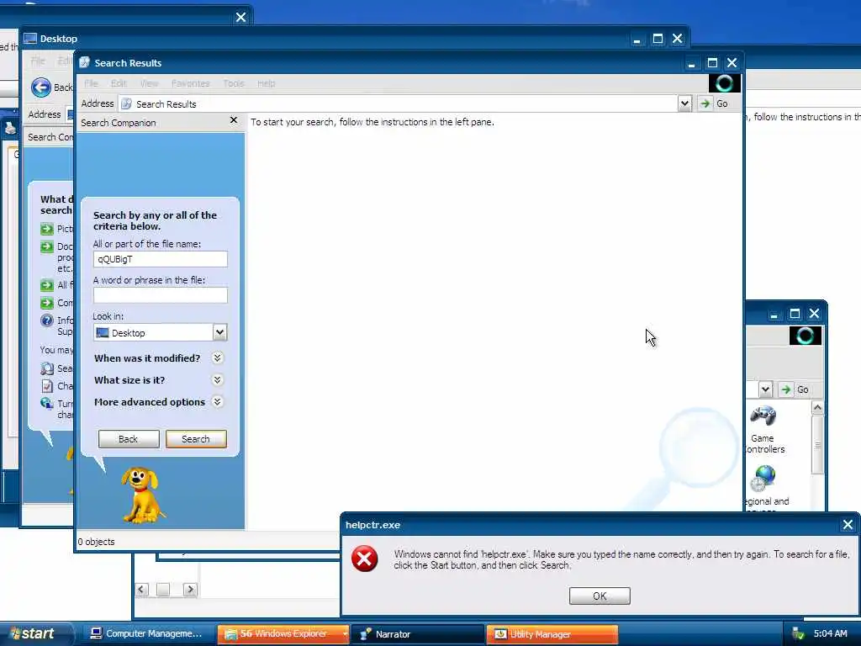
Task: Click Go arrow in the Control Panel window
Action: (x=786, y=389)
